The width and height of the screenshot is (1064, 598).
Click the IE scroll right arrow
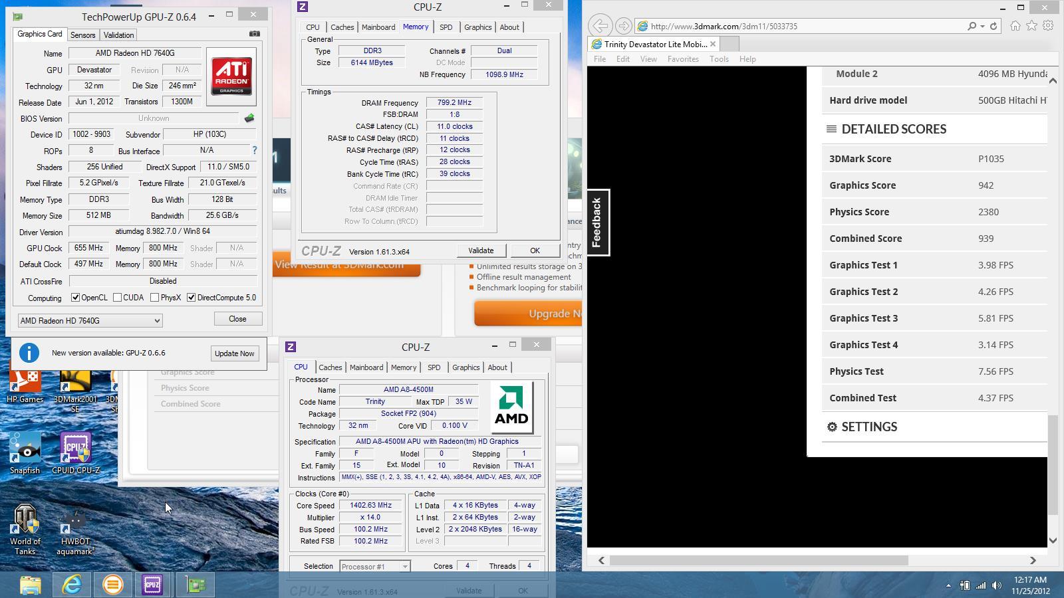tap(1033, 560)
